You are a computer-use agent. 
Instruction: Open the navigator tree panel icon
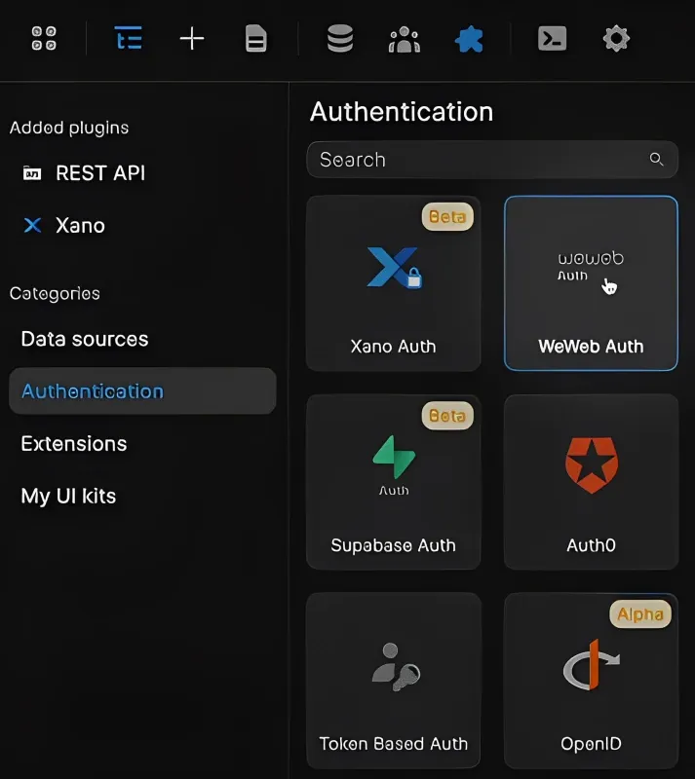click(x=129, y=38)
